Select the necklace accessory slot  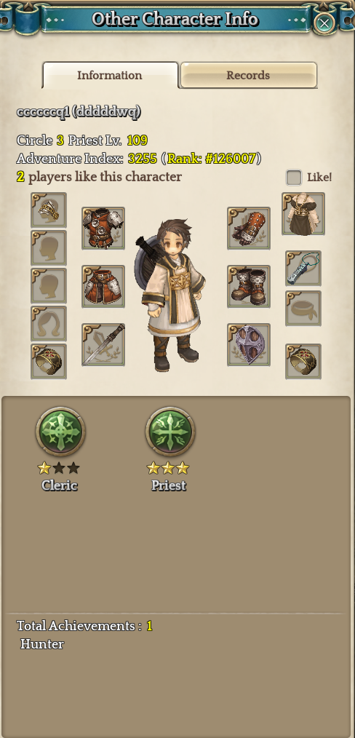(x=303, y=269)
